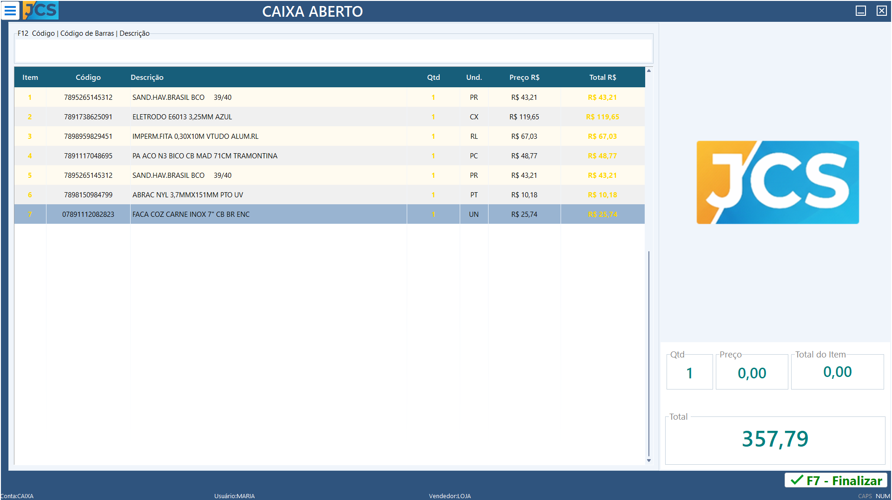892x500 pixels.
Task: Click the Qtd quantity field
Action: 689,373
